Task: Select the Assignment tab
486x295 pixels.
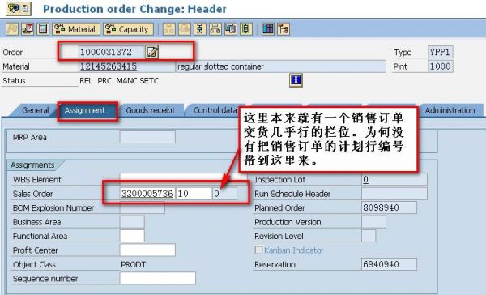Action: (85, 110)
